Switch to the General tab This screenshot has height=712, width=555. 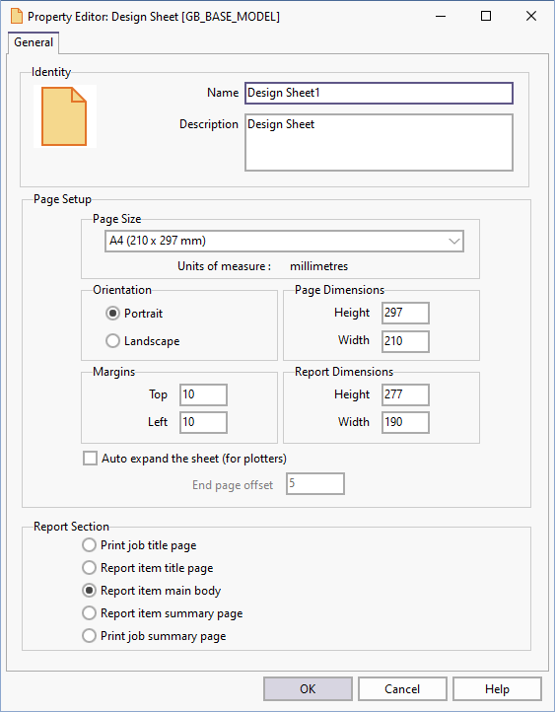click(34, 42)
